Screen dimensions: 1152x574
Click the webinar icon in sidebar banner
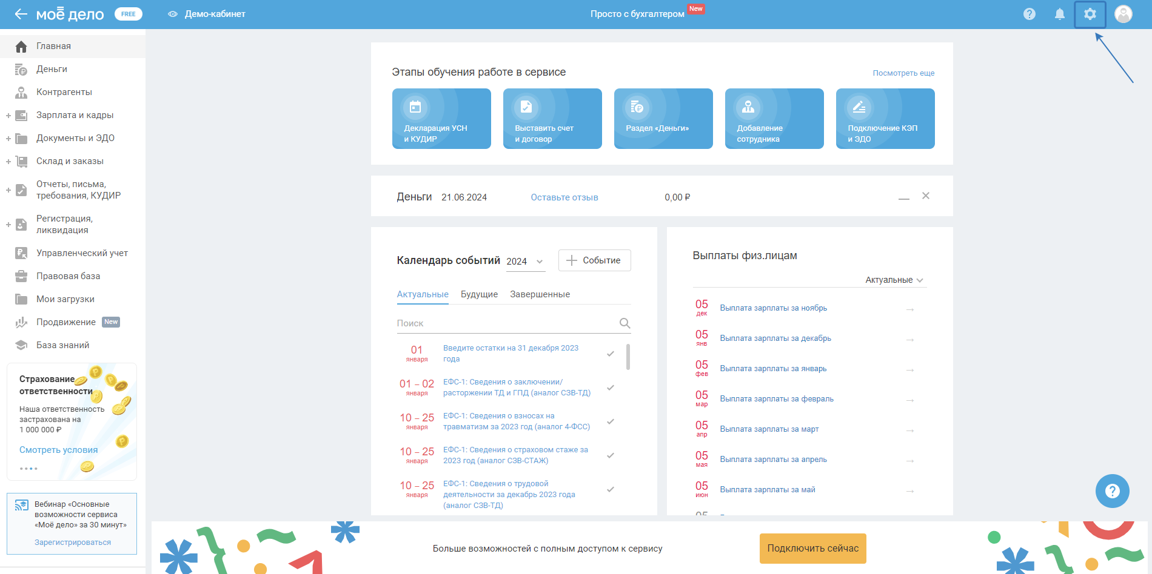click(22, 506)
